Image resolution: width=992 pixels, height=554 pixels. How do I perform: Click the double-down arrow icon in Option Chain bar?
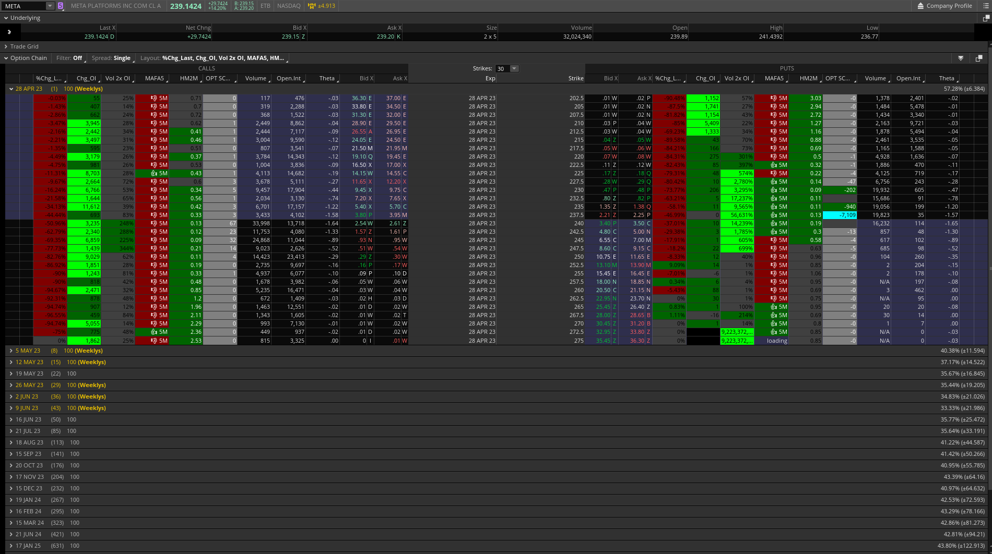pyautogui.click(x=961, y=58)
